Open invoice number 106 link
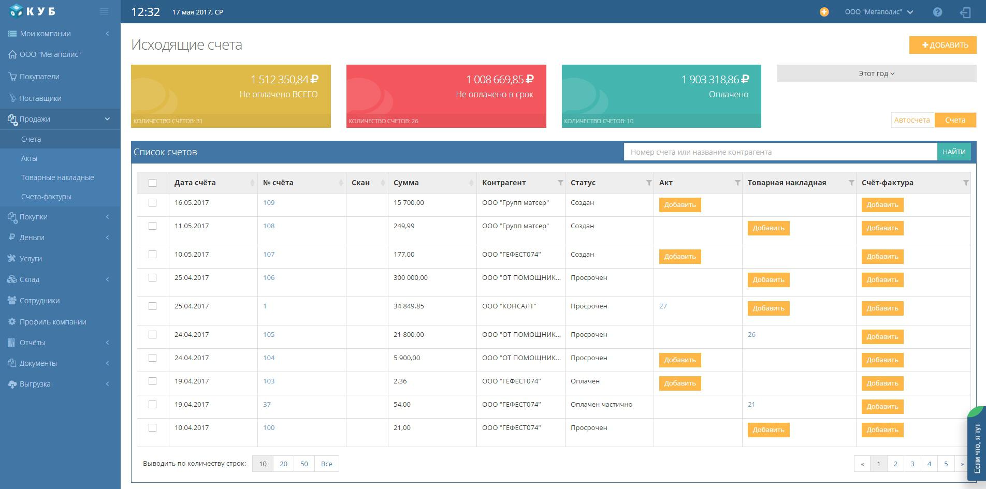986x489 pixels. tap(269, 277)
